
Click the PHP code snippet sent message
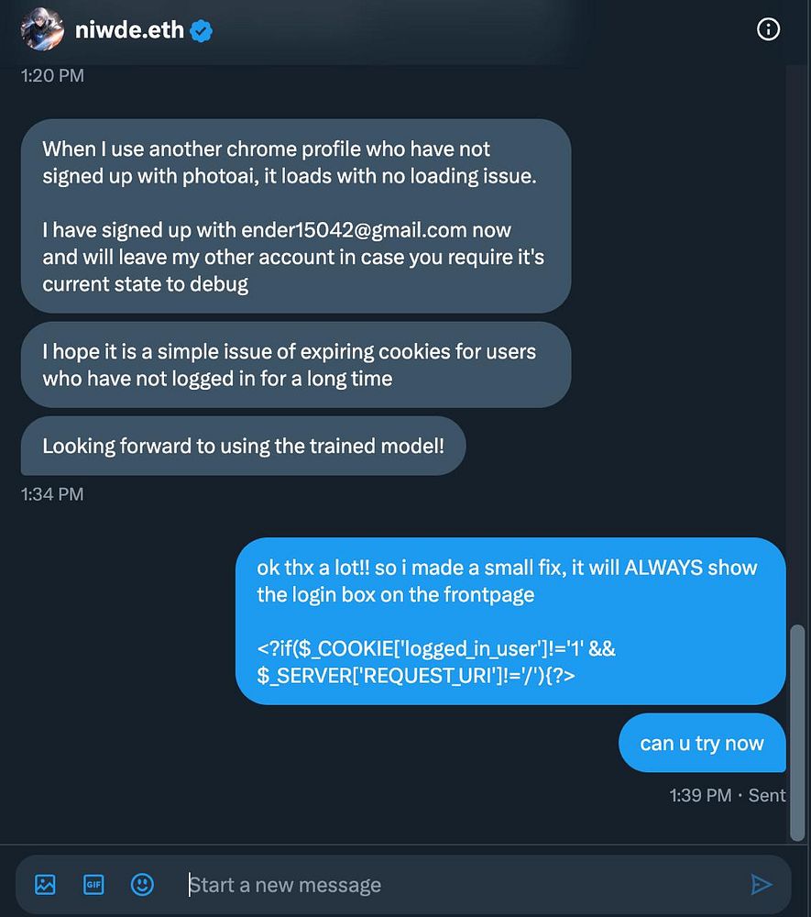click(x=510, y=621)
